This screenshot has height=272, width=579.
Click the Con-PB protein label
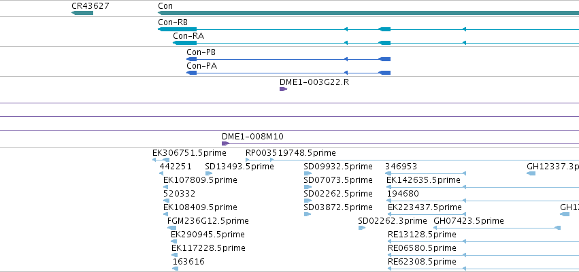tap(201, 52)
